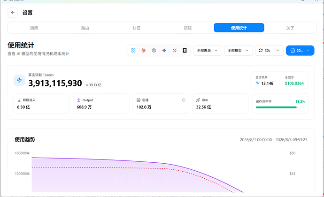This screenshot has width=324, height=197.
Task: Click the 1200000k axis label
Action: 22,174
